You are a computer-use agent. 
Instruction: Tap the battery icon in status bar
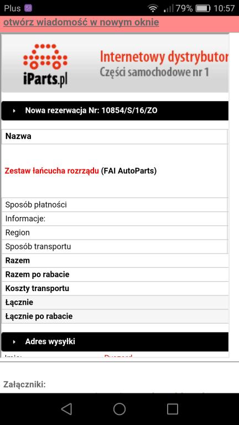[203, 8]
